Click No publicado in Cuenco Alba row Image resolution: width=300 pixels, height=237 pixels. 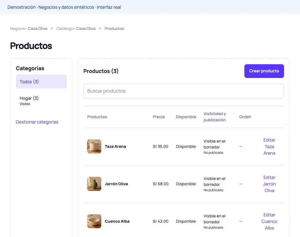[213, 227]
